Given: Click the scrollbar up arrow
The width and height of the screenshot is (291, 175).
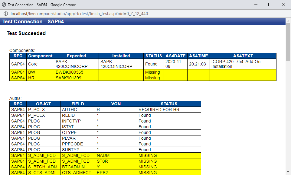Looking at the screenshot, I should click(x=288, y=21).
